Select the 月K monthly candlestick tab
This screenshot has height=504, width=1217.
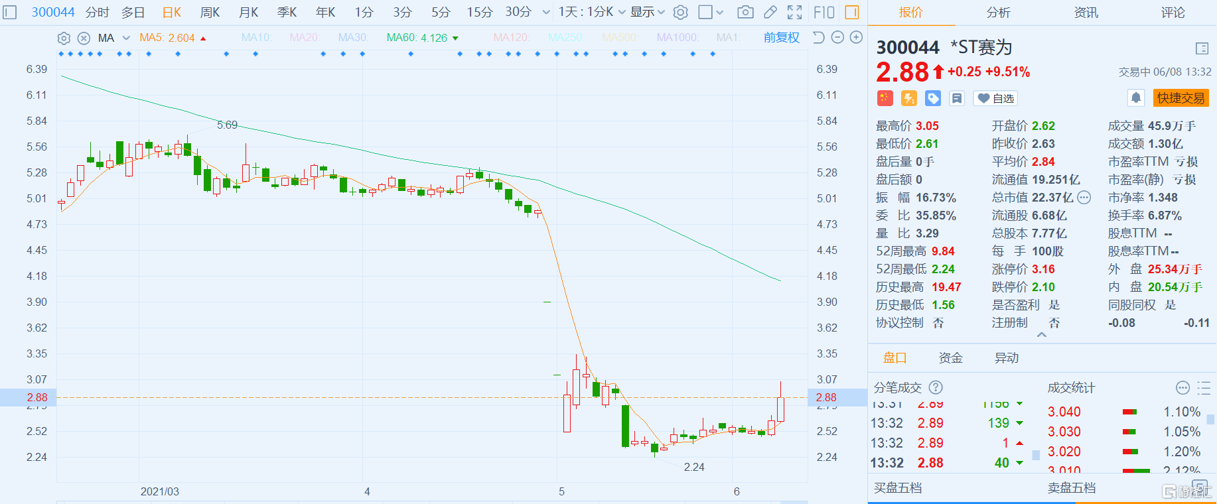pyautogui.click(x=249, y=12)
